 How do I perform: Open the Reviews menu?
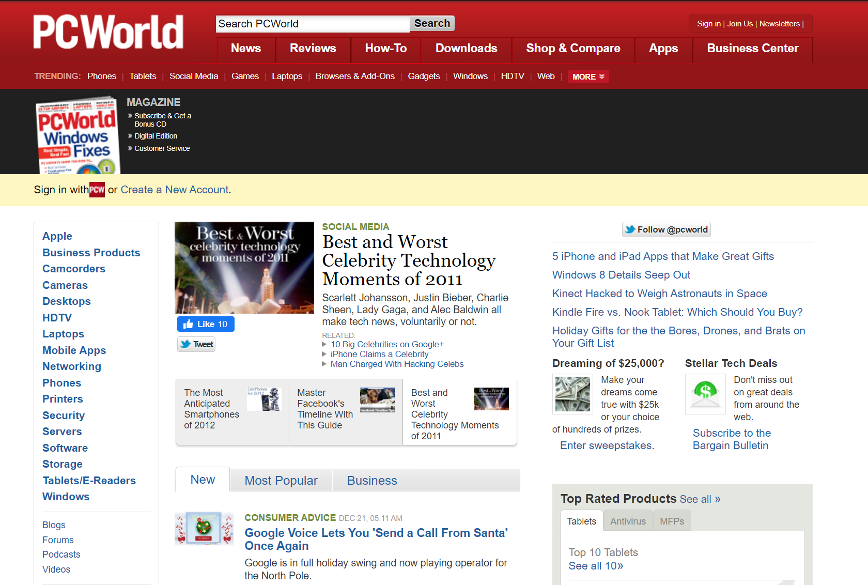tap(313, 49)
